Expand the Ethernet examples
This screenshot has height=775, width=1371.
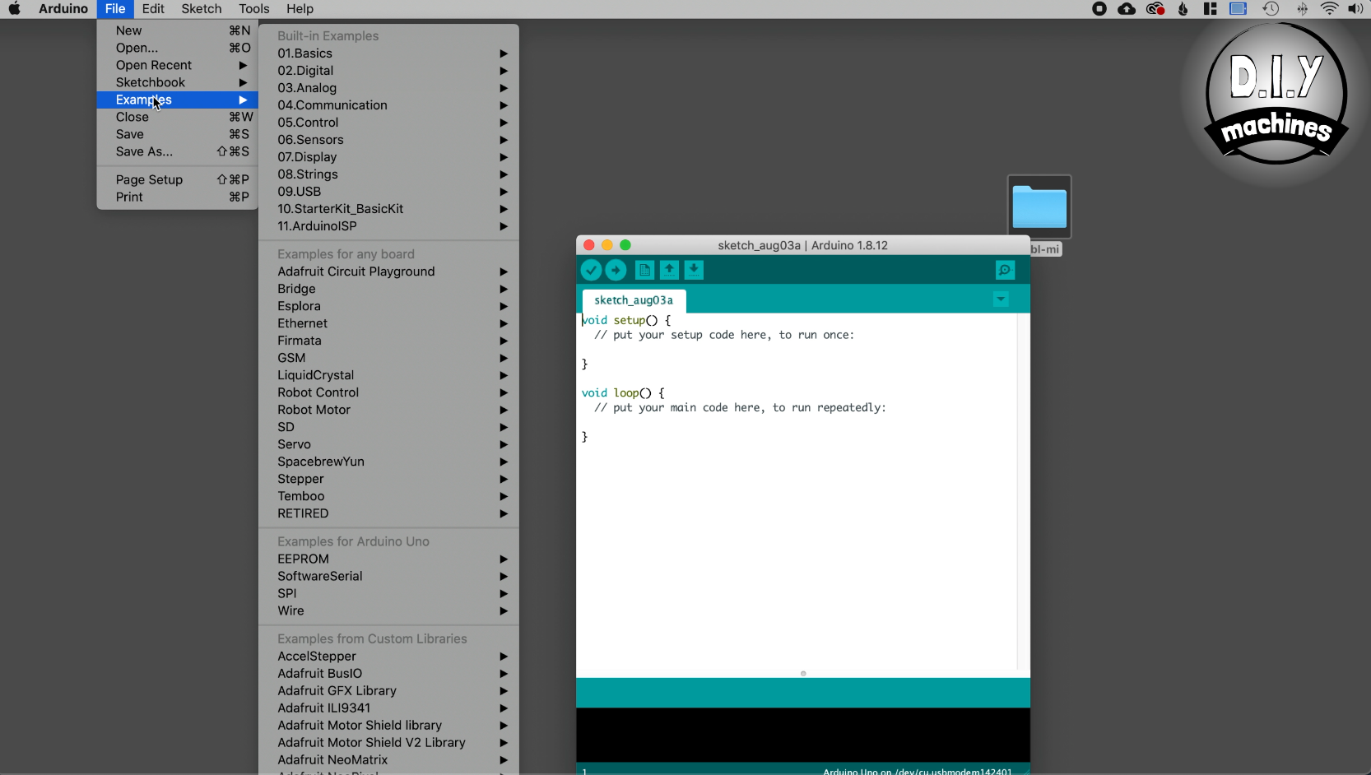(389, 323)
